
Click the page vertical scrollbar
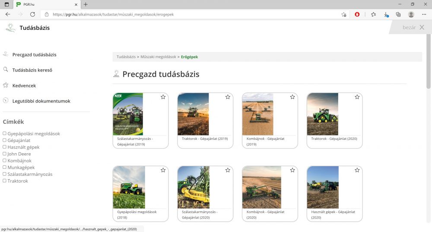[x=428, y=61]
